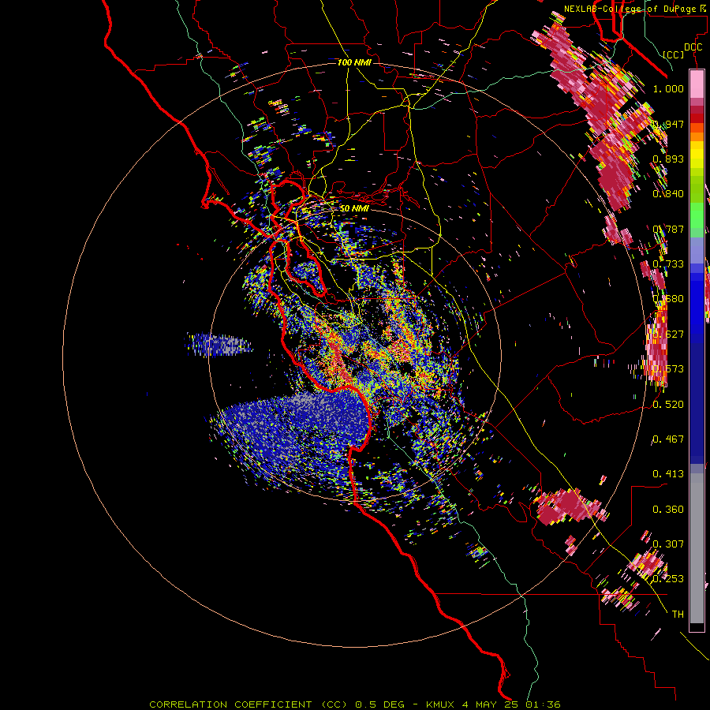The image size is (710, 710).
Task: Click the 0.307 legend value
Action: (x=668, y=544)
